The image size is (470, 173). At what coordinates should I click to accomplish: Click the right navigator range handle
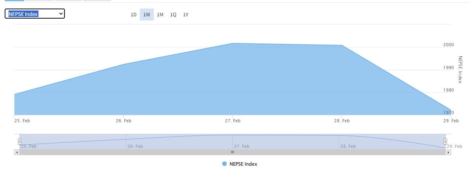[445, 142]
